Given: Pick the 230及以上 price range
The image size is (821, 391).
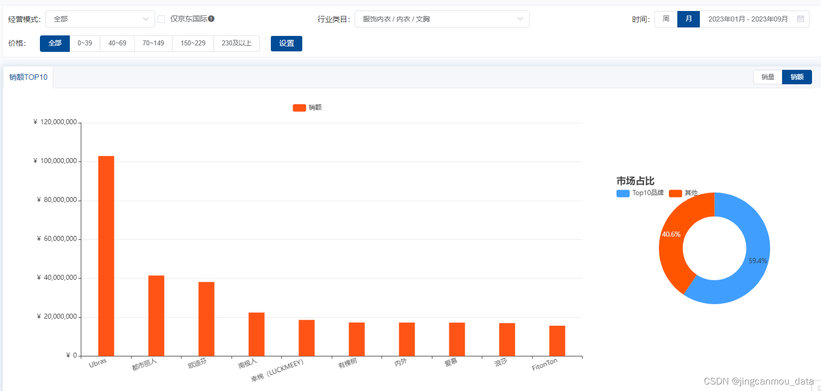Looking at the screenshot, I should tap(236, 43).
